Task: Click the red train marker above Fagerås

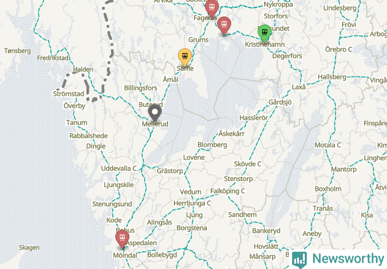Action: [212, 8]
